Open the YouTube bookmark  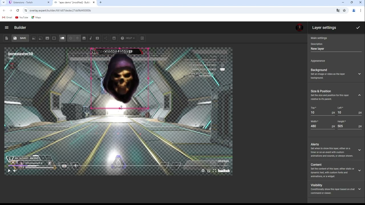(22, 17)
